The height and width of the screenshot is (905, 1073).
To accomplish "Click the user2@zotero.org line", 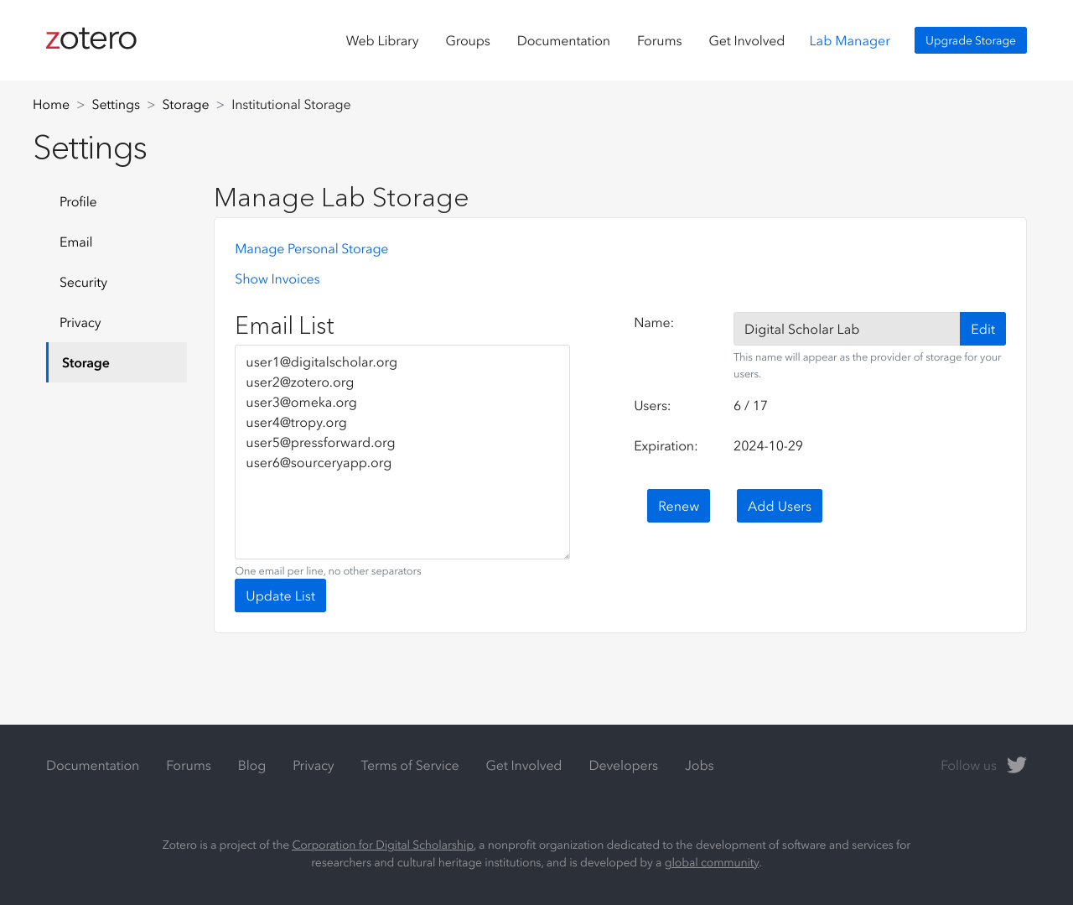I will (300, 382).
